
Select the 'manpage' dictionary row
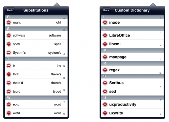click(x=132, y=57)
